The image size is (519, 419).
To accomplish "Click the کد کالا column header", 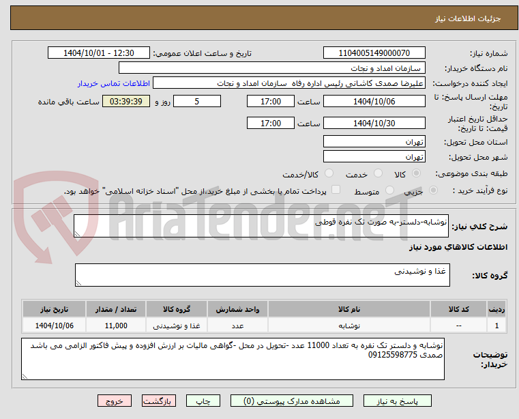I will point(458,309).
